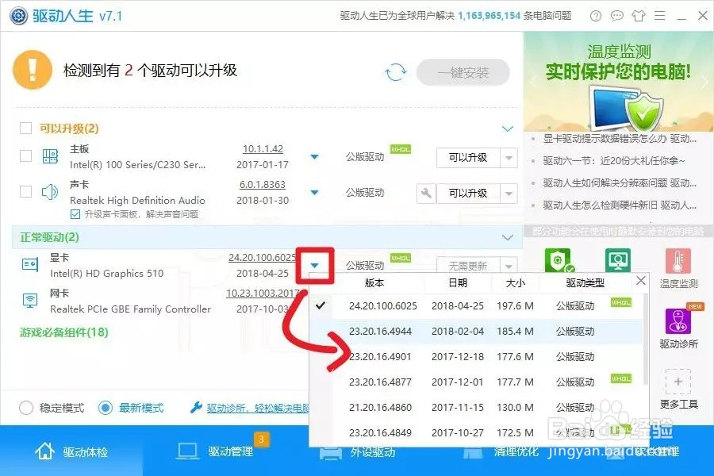Open 驱动六一节 近20份大礼 link
Screen dimensions: 714x476
[614, 161]
